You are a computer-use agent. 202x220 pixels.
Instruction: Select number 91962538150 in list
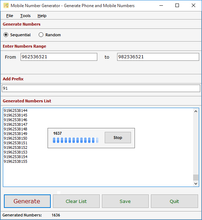[16, 138]
